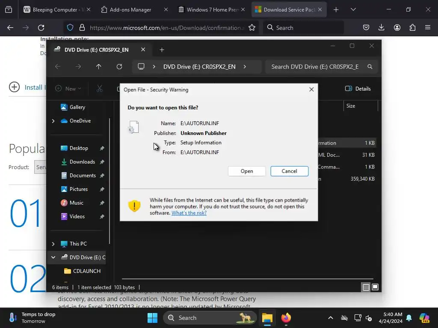The image size is (438, 328).
Task: Click the yellow warning shield icon
Action: [x=134, y=206]
